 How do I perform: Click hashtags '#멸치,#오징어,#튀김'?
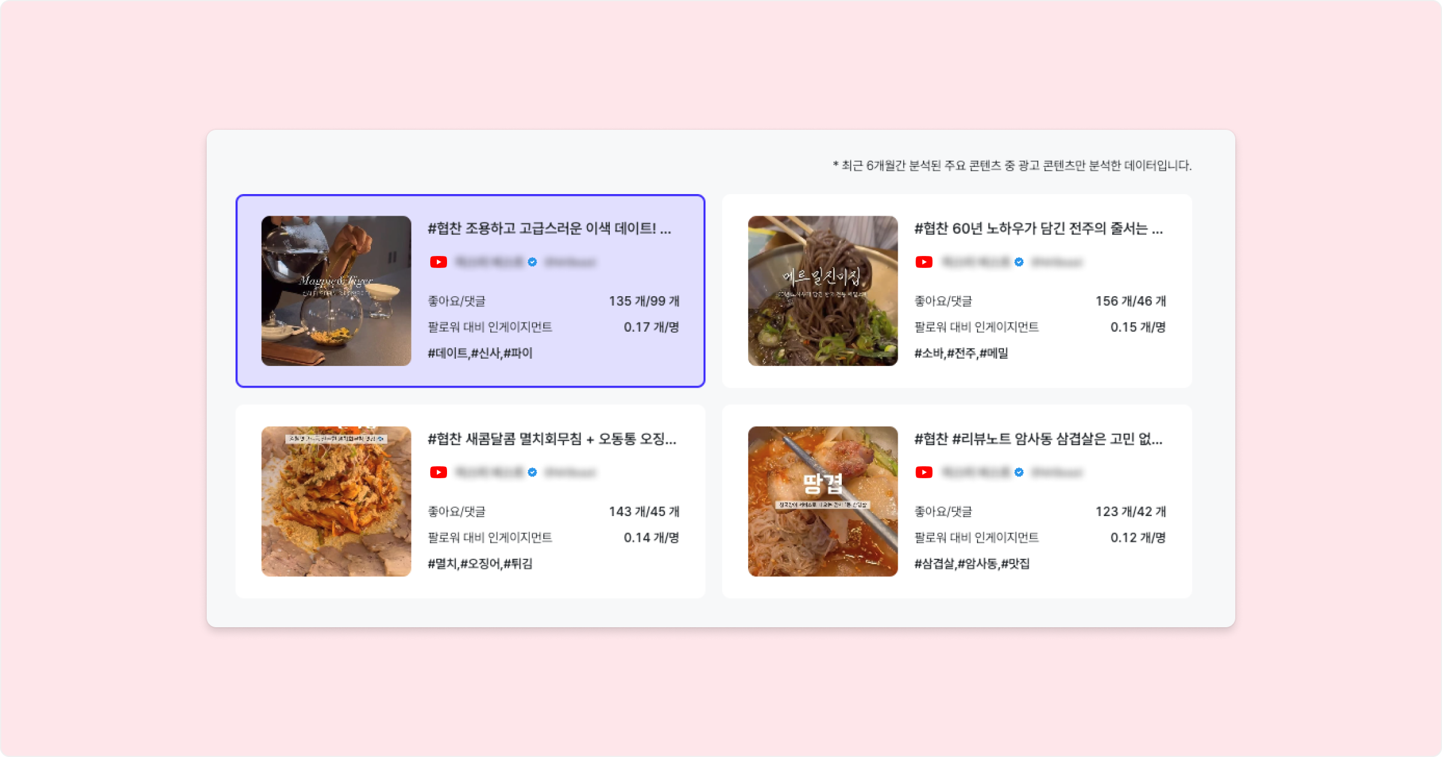(x=479, y=564)
